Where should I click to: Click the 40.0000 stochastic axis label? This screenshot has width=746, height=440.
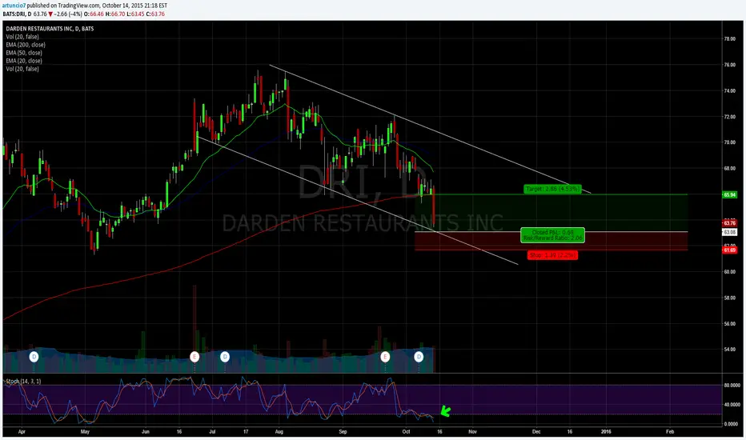pos(732,405)
